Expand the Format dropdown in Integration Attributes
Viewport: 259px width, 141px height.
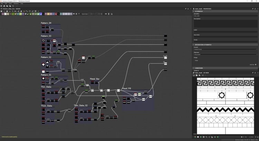(225, 50)
